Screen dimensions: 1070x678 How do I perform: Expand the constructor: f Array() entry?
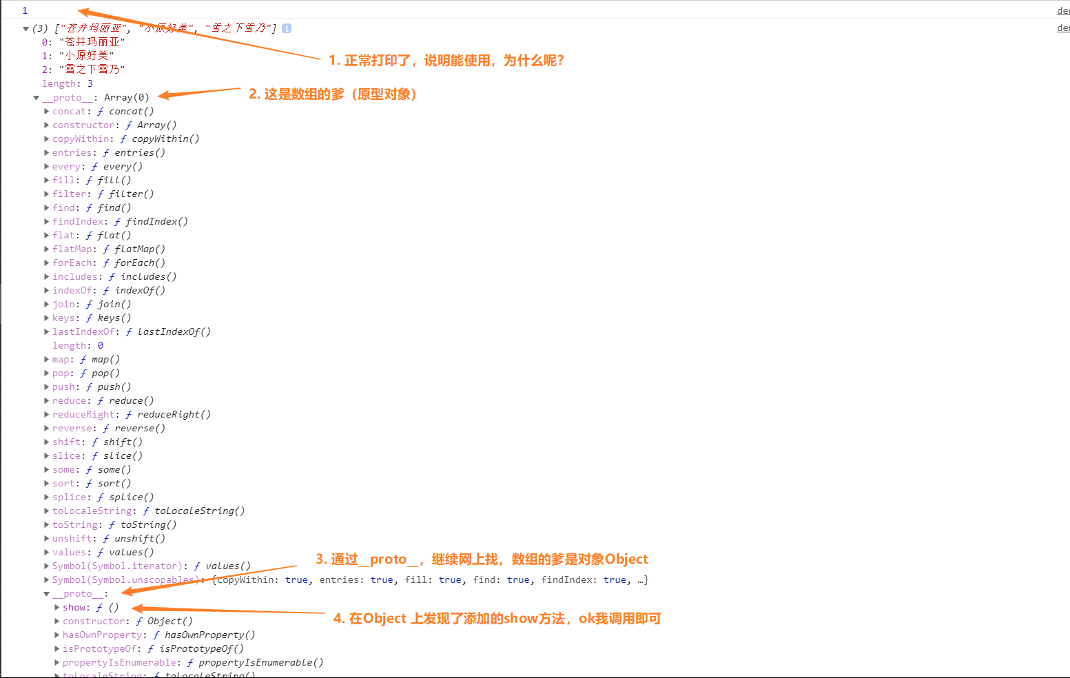coord(46,125)
